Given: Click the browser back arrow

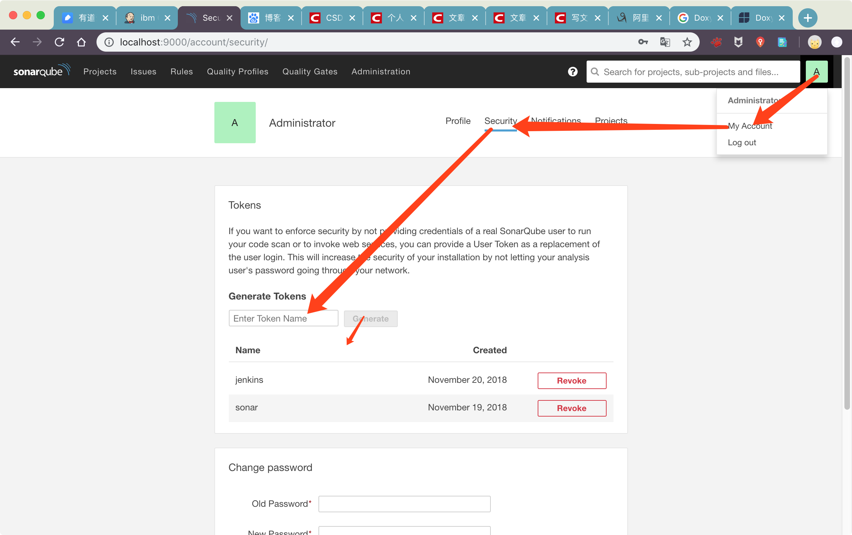Looking at the screenshot, I should coord(15,42).
